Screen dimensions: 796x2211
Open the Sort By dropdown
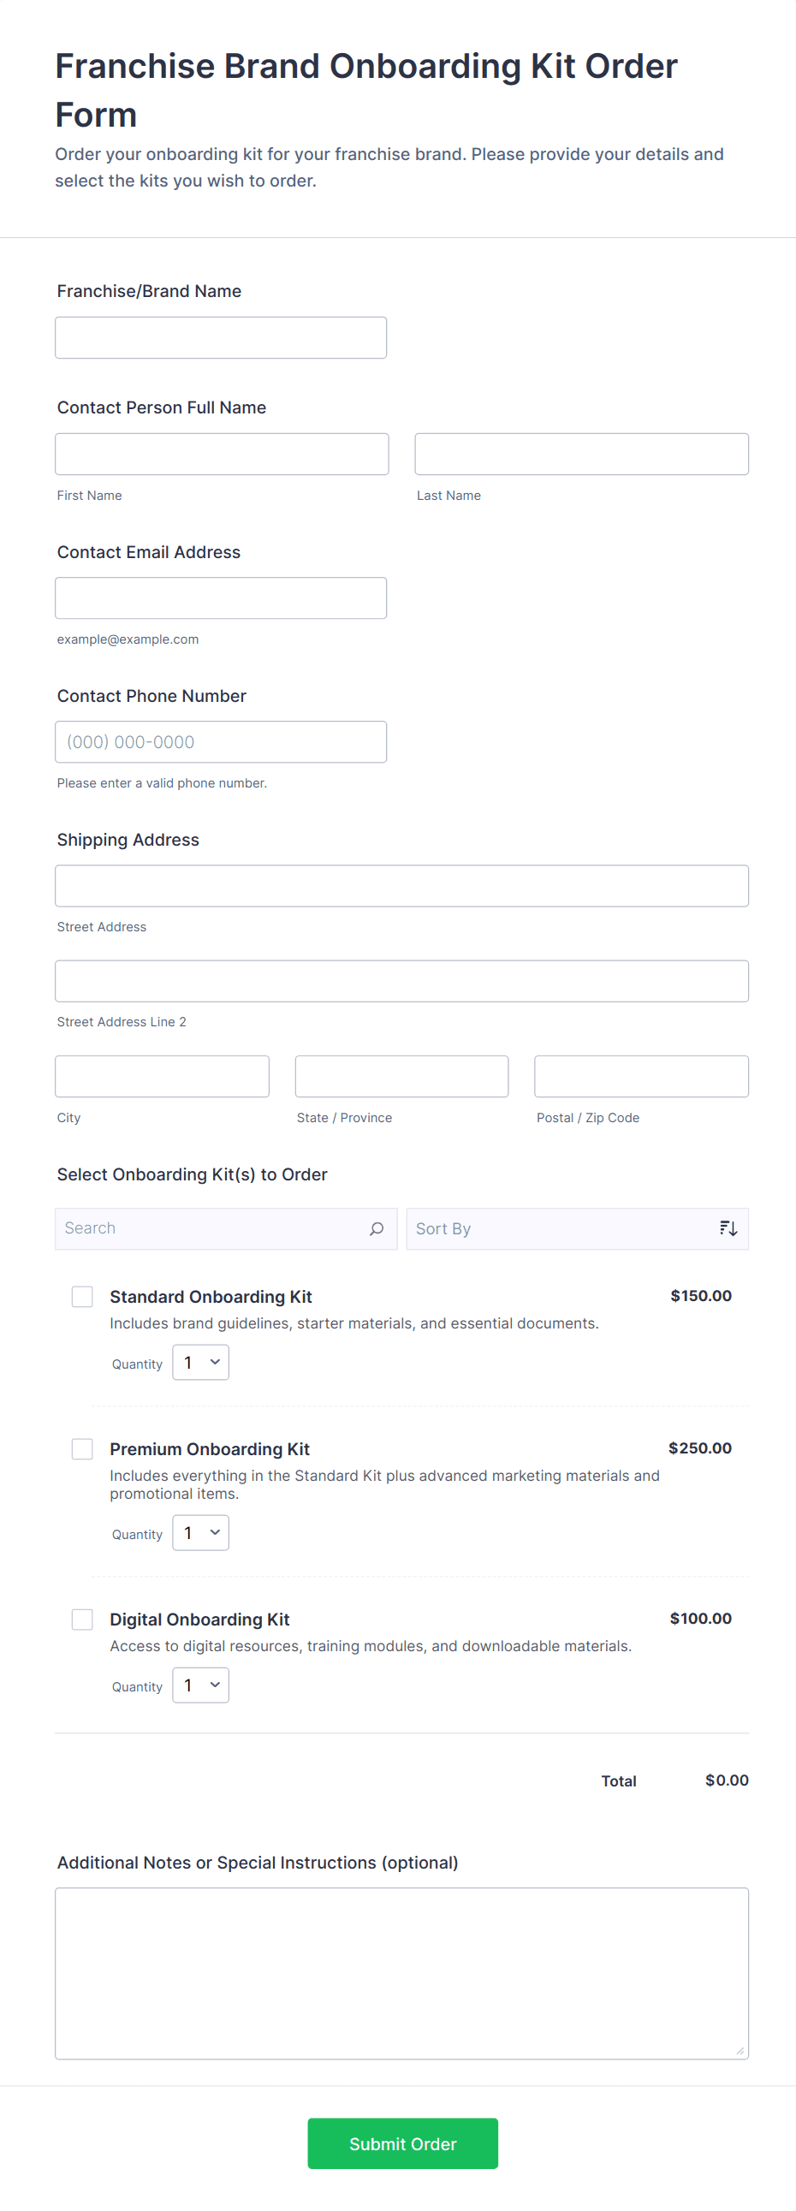[x=558, y=1228]
